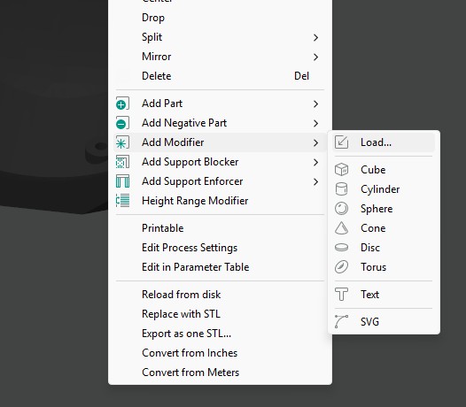
Task: Expand the Mirror submenu arrow
Action: (x=315, y=57)
